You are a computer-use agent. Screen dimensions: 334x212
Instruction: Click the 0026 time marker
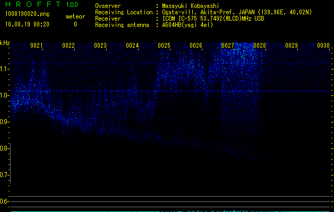196,46
